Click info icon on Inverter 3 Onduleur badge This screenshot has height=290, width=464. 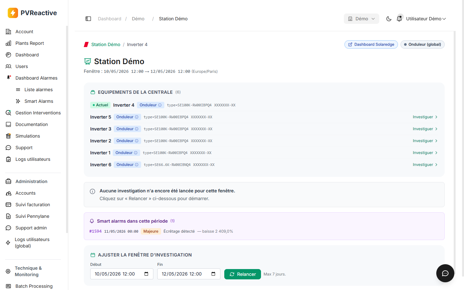(x=137, y=129)
